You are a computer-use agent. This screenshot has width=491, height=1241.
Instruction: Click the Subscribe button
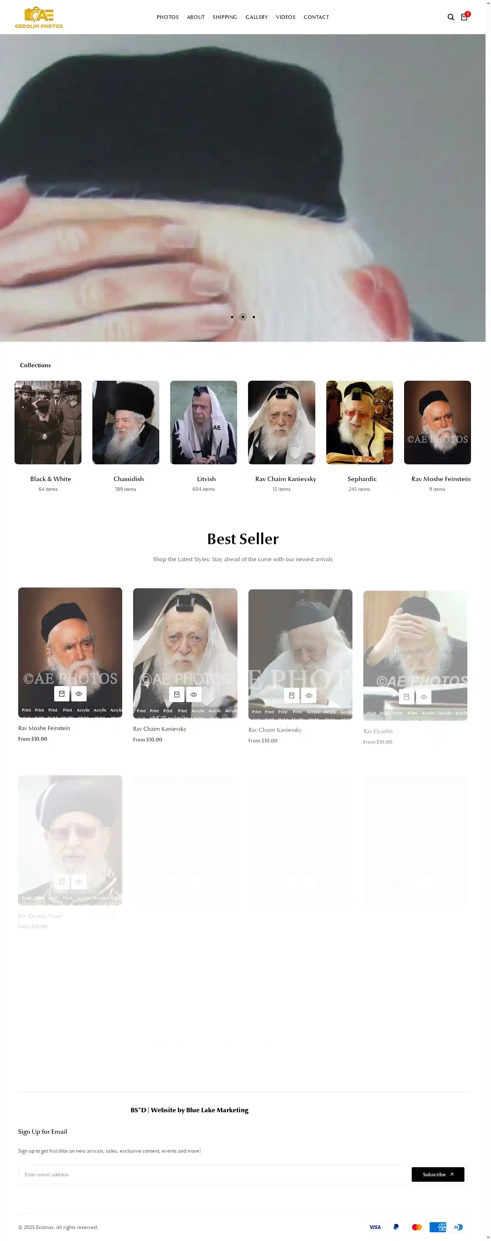[x=438, y=1174]
